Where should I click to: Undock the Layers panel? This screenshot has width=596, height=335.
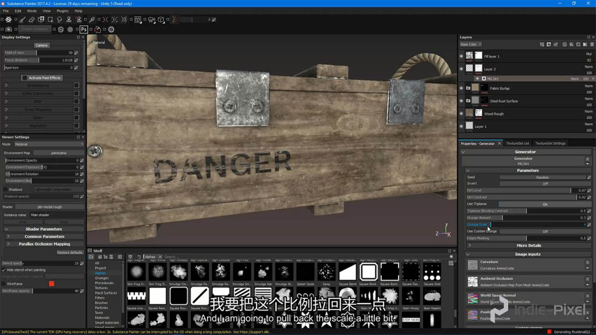(x=588, y=37)
